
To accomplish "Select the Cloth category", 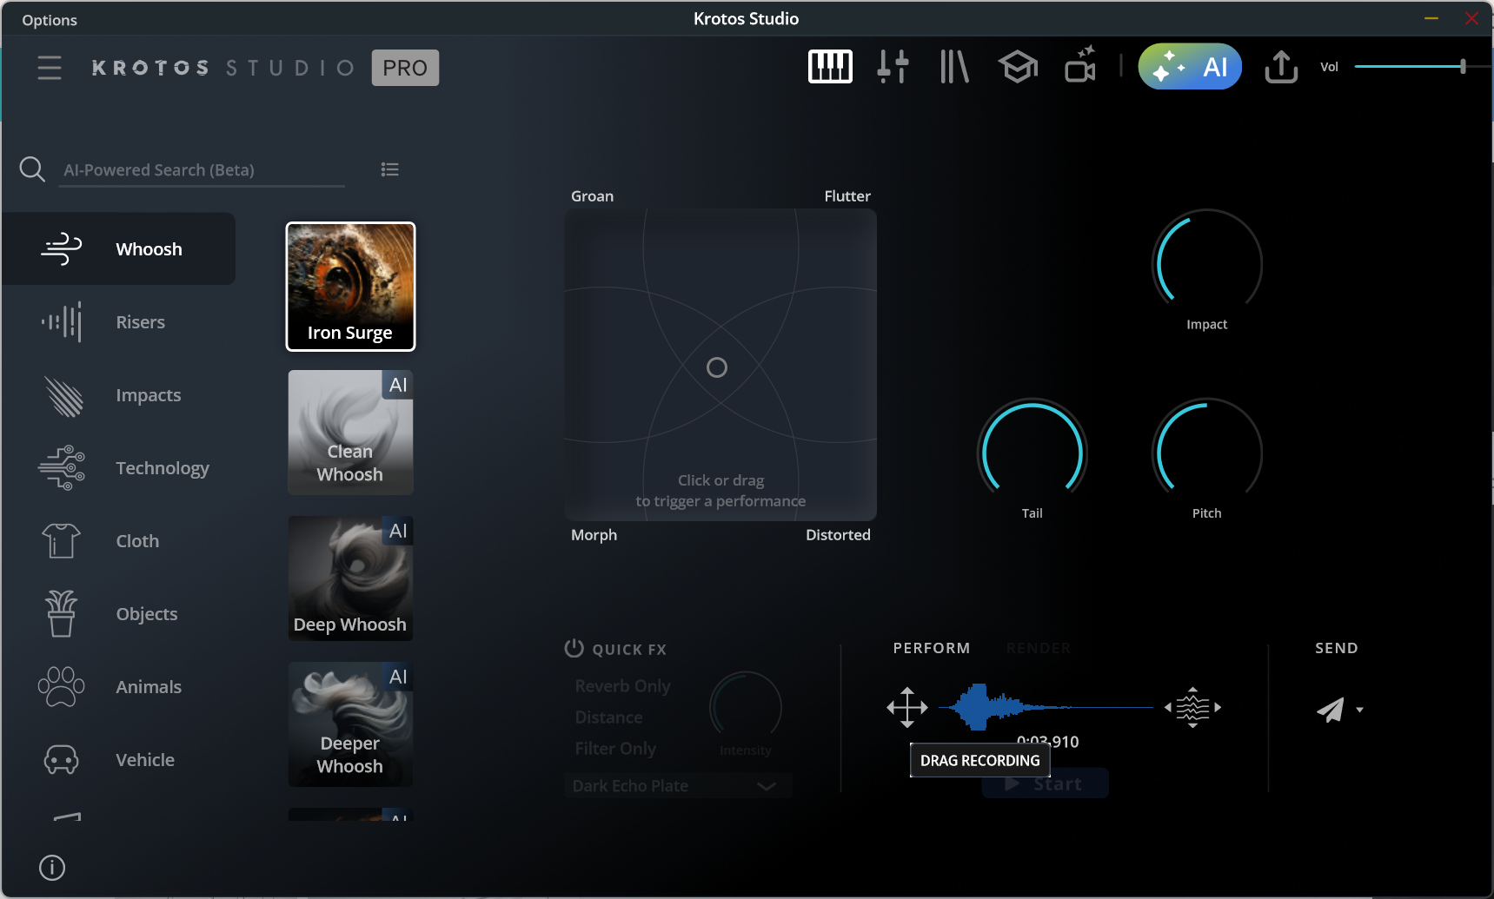I will click(x=119, y=541).
